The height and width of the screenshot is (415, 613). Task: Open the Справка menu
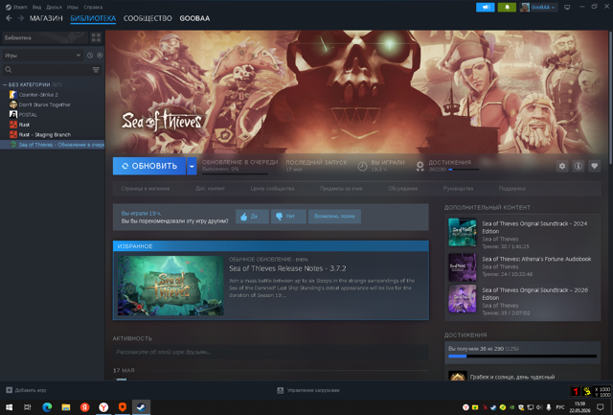coord(93,7)
